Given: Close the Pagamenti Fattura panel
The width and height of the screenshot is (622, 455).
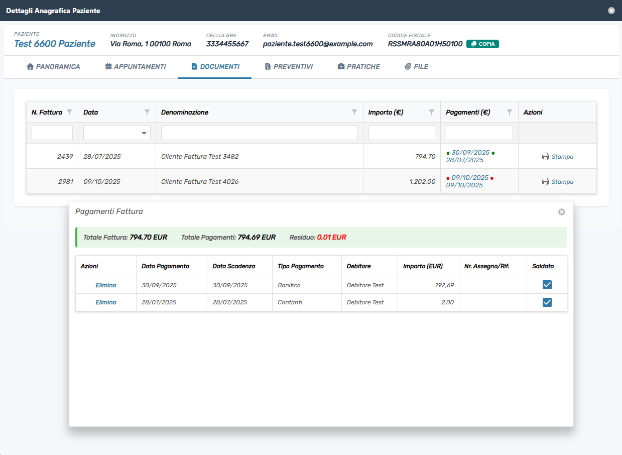Looking at the screenshot, I should point(562,212).
